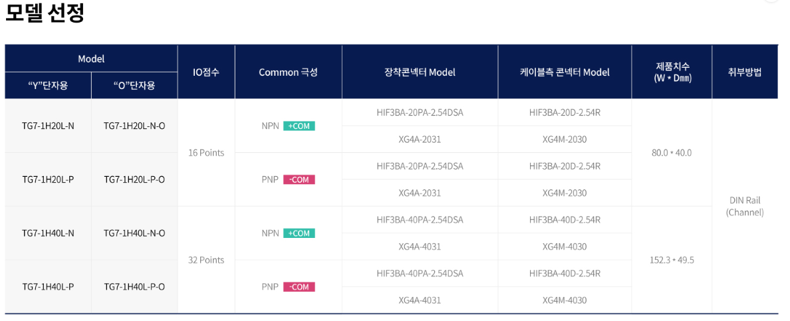
Task: Click the 취부방법 column header
Action: [x=745, y=72]
